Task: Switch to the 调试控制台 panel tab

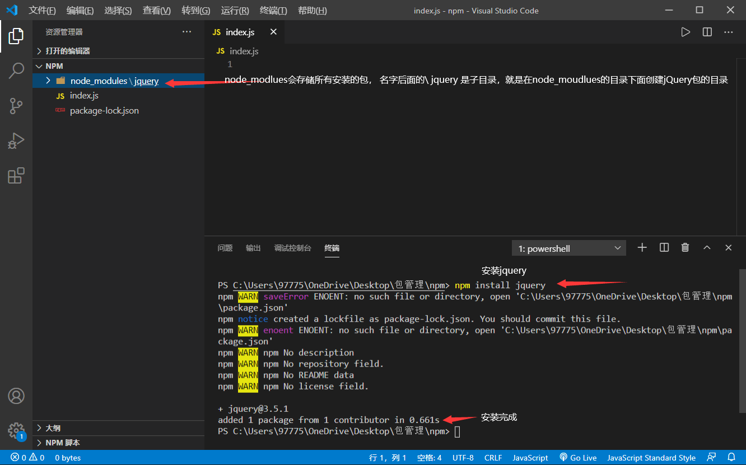Action: [x=292, y=248]
